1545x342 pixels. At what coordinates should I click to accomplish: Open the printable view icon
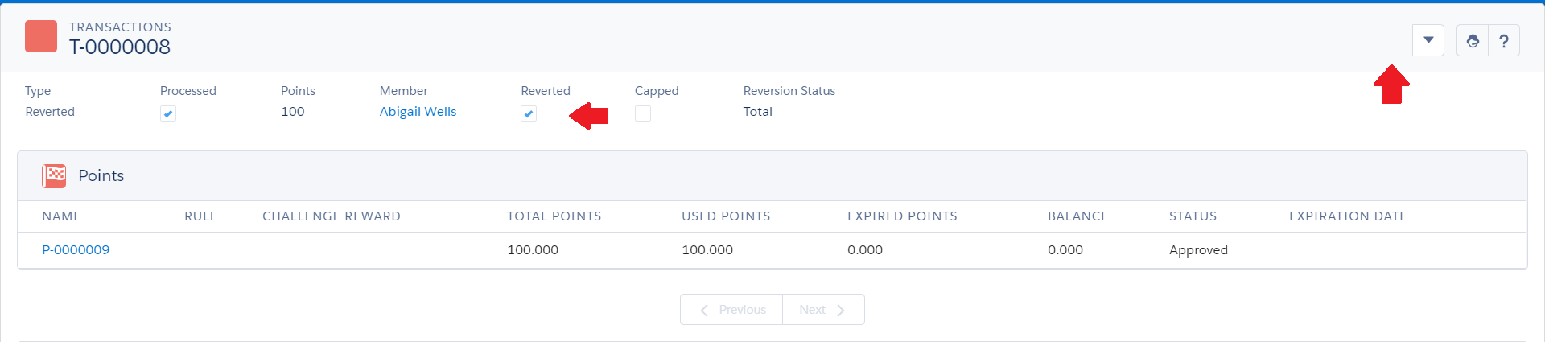(x=1473, y=40)
